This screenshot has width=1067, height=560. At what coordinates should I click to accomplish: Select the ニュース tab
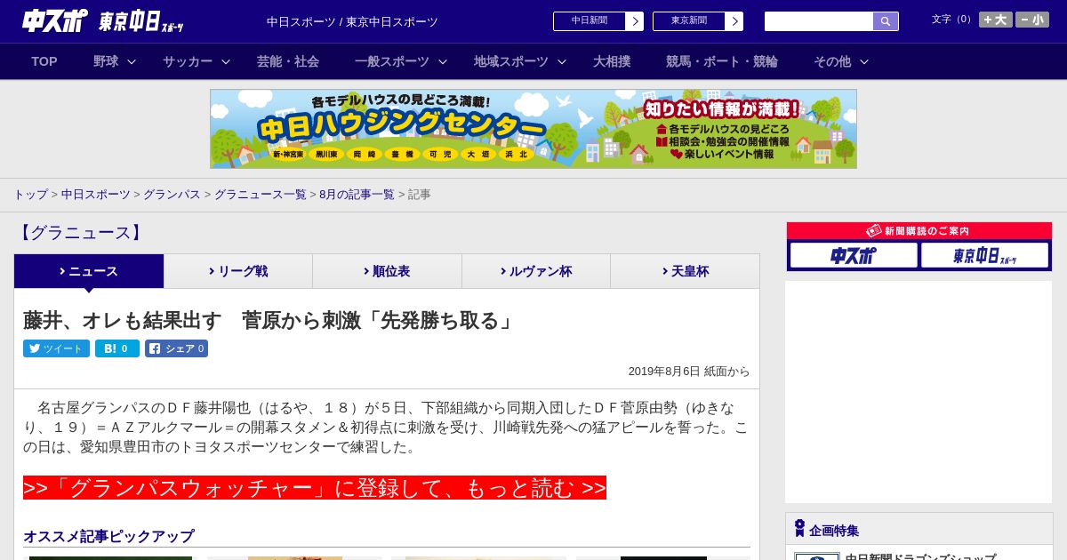click(x=89, y=271)
